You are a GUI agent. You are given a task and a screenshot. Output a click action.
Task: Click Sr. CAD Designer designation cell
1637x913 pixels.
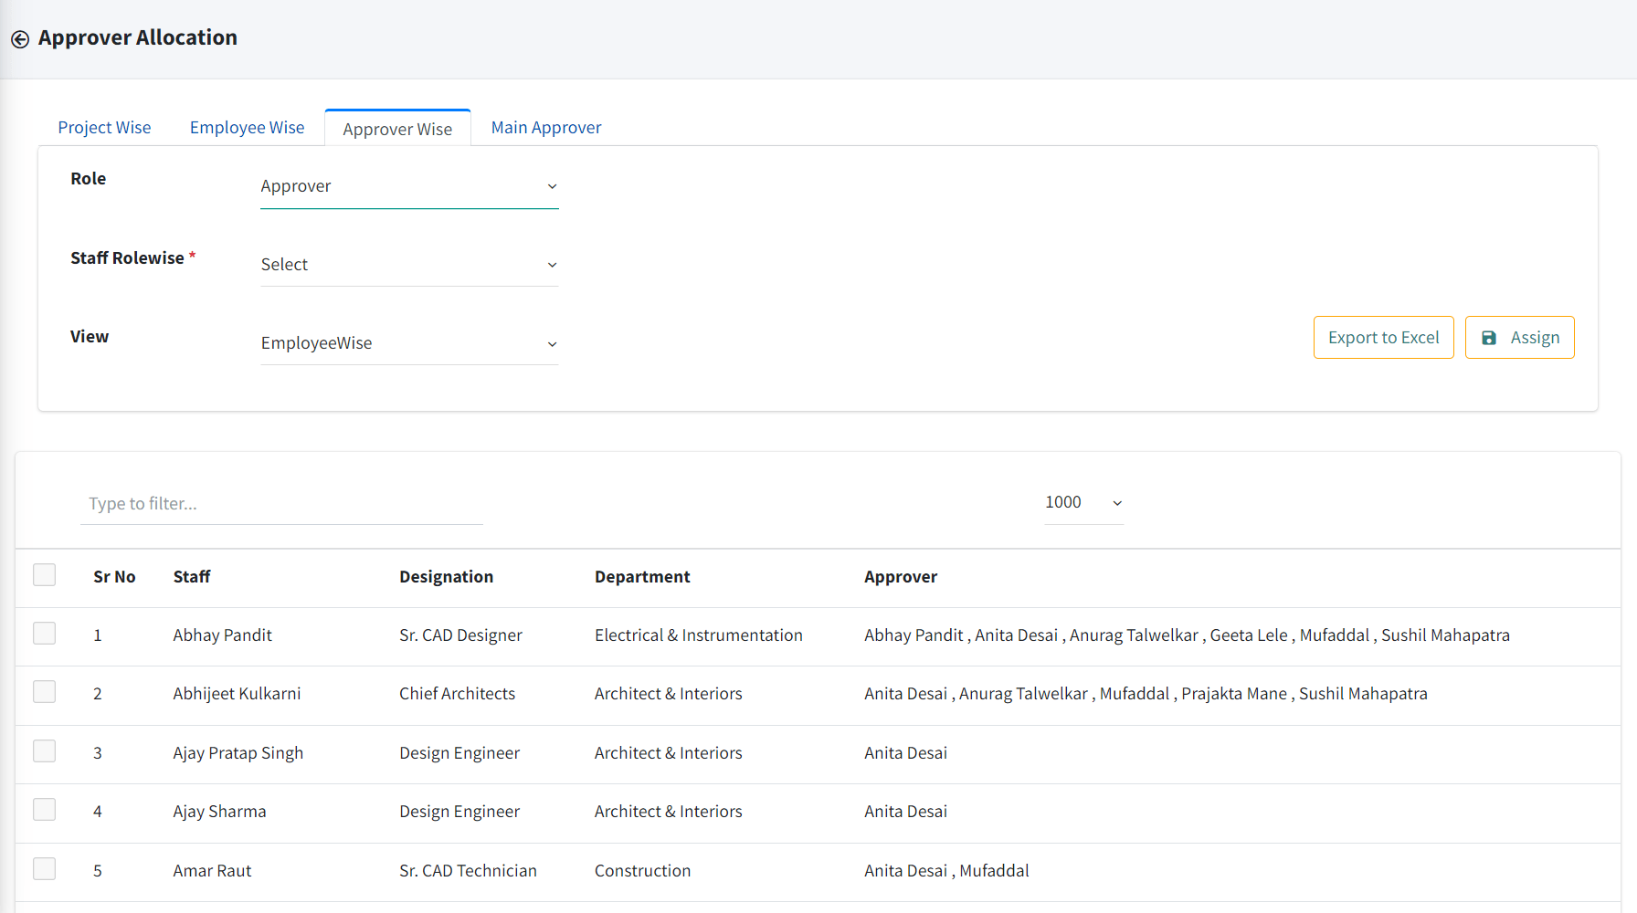click(x=460, y=635)
